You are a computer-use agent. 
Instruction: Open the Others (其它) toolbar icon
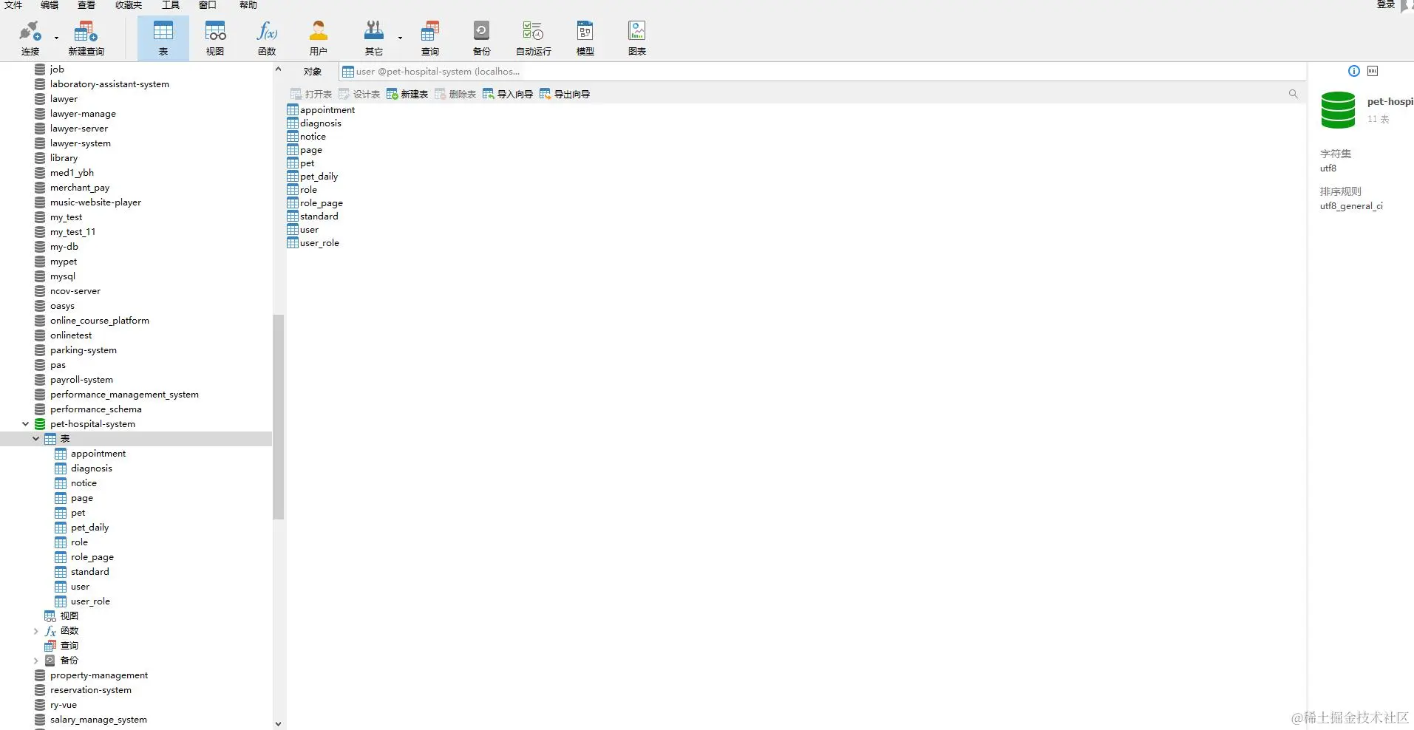pyautogui.click(x=374, y=38)
